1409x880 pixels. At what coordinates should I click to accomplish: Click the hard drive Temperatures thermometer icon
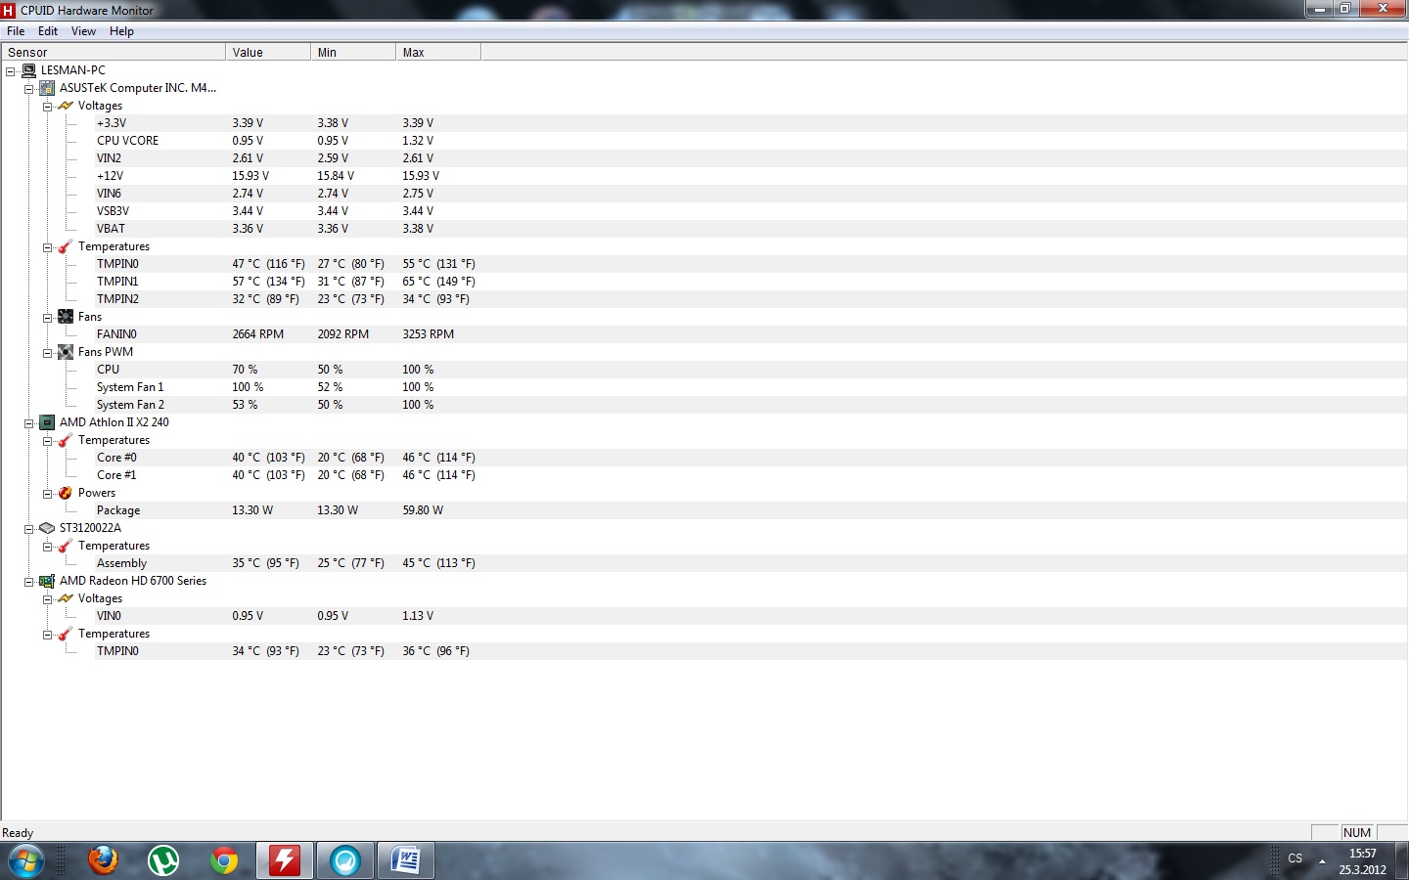tap(66, 546)
